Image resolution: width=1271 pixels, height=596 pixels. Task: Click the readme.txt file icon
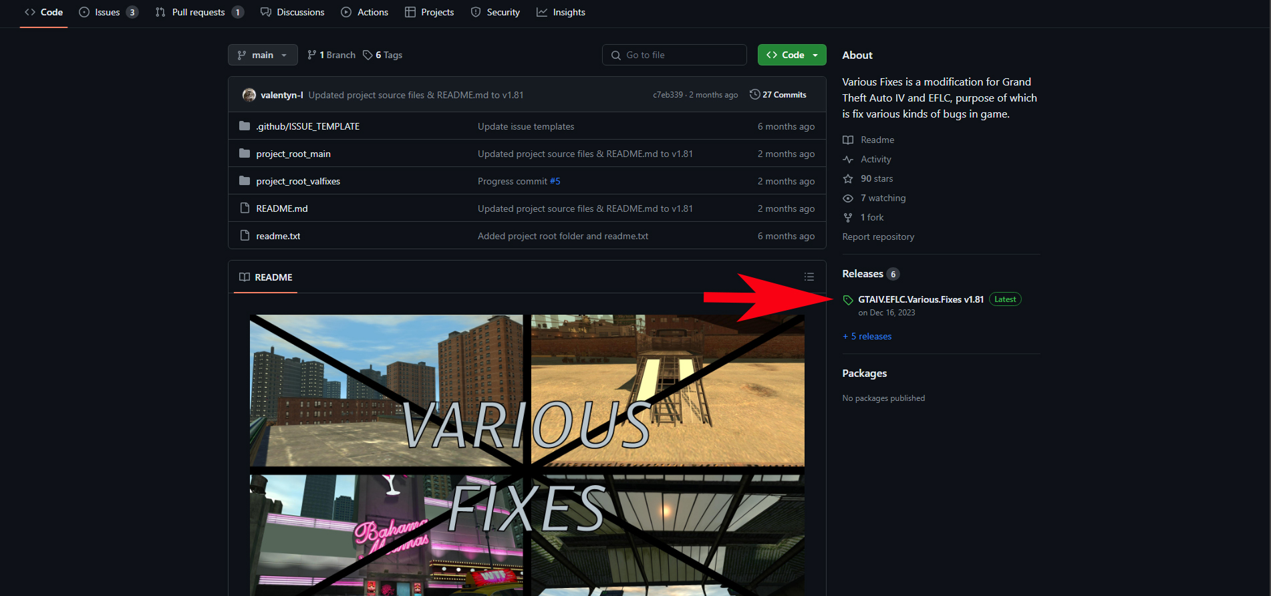coord(245,236)
